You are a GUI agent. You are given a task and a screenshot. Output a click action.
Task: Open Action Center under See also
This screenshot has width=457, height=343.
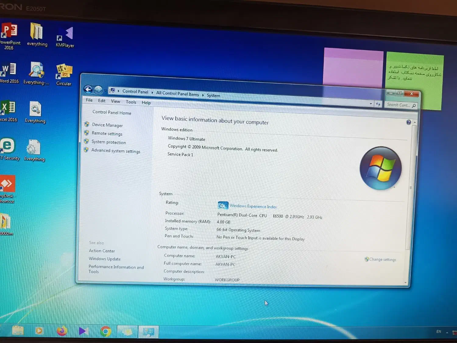[x=102, y=251]
